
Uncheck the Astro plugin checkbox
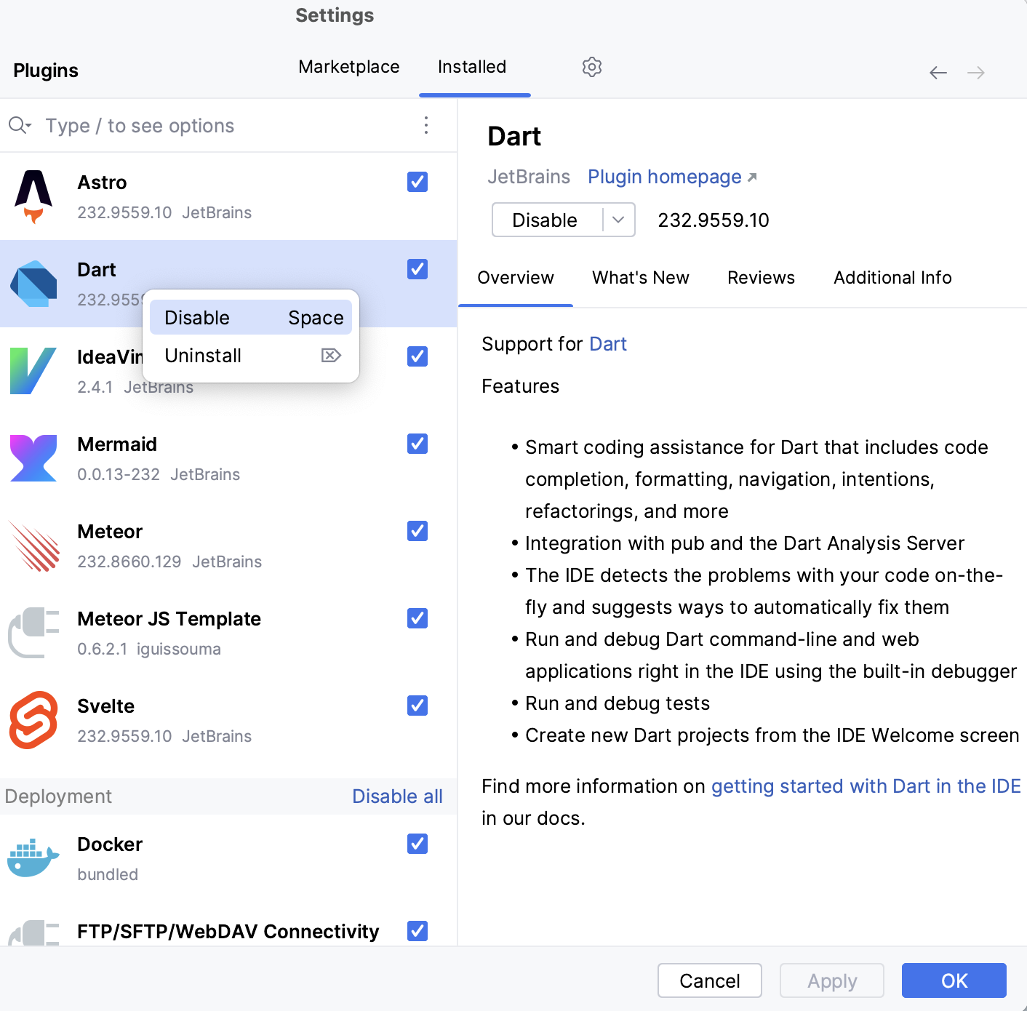[x=417, y=182]
